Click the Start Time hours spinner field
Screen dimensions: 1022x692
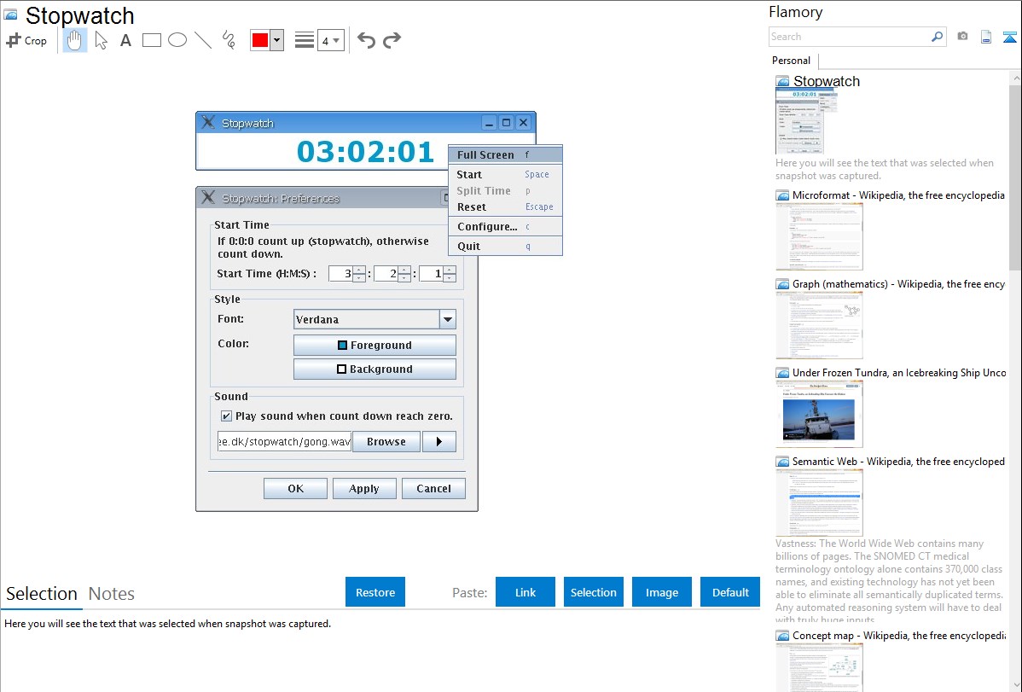346,274
